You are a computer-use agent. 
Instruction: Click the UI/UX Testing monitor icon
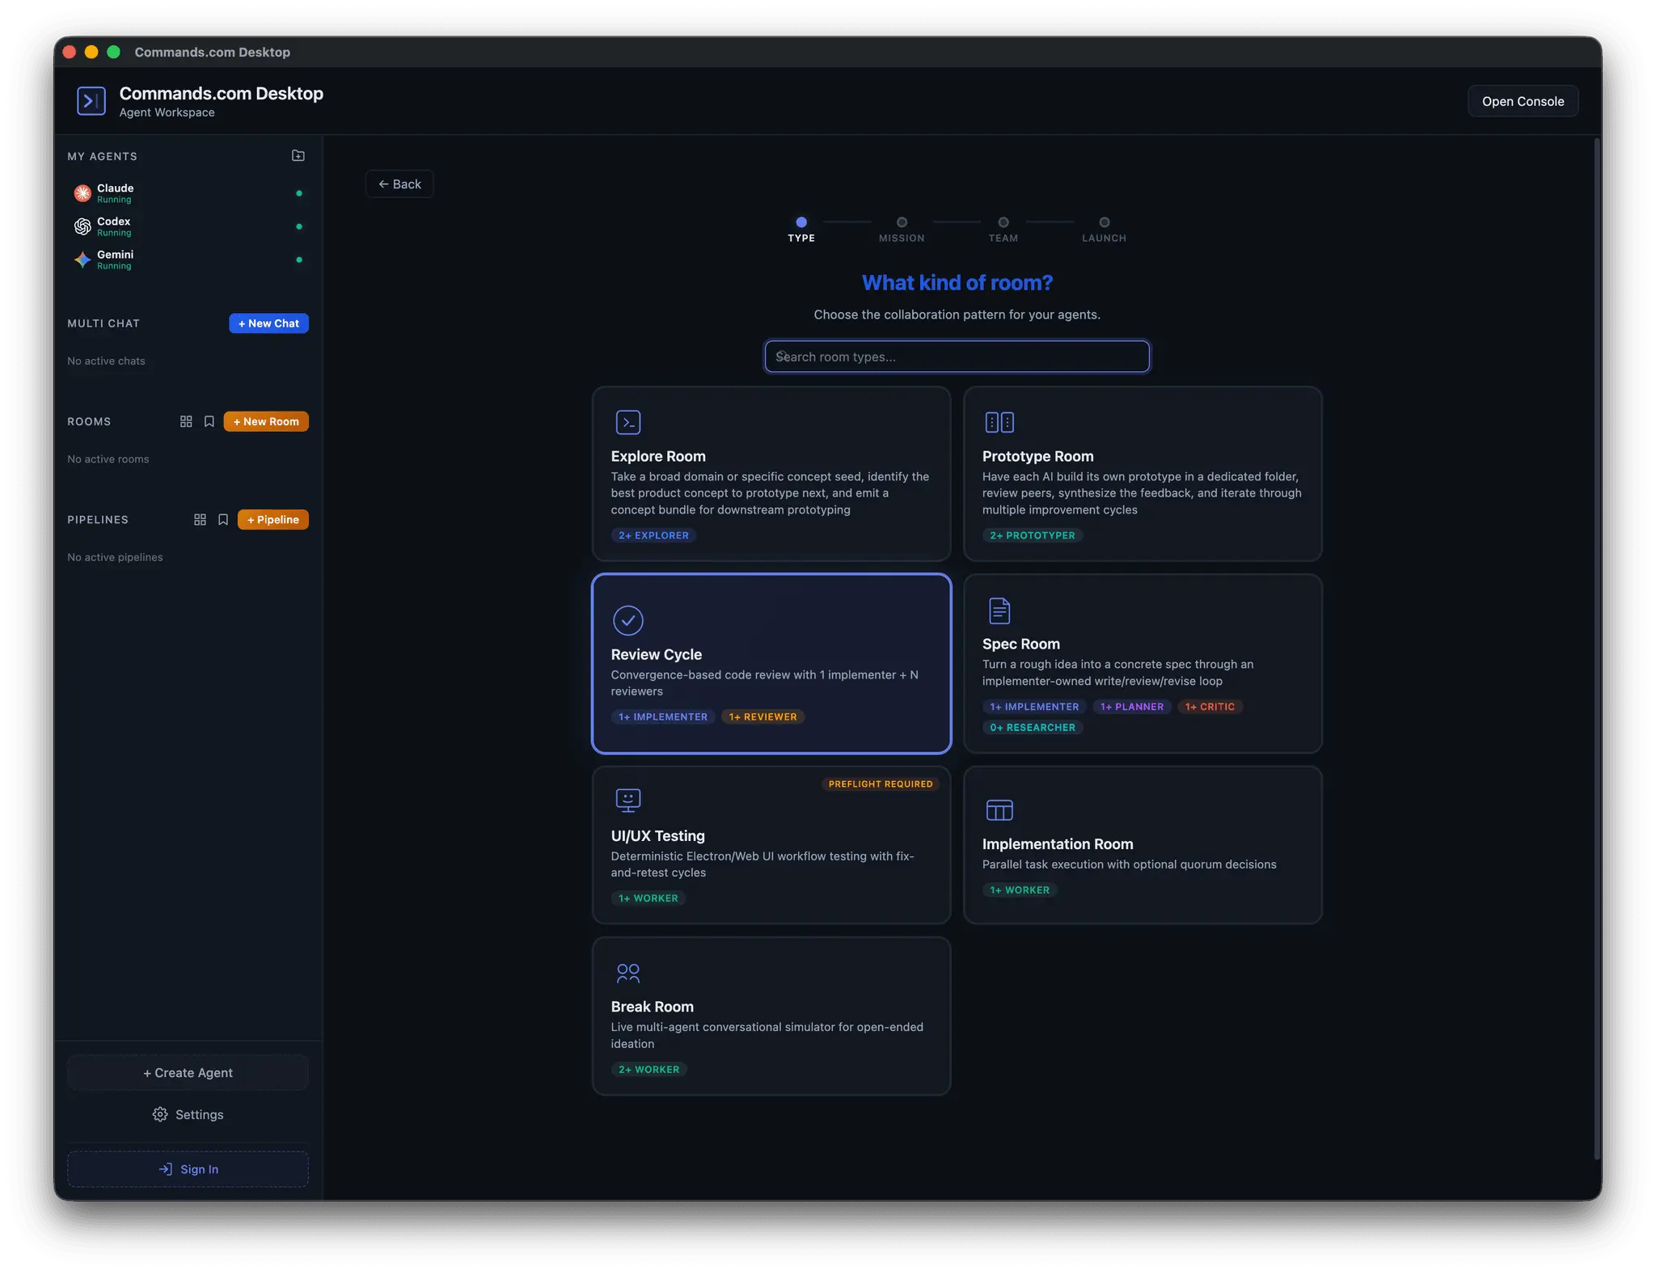pos(628,800)
